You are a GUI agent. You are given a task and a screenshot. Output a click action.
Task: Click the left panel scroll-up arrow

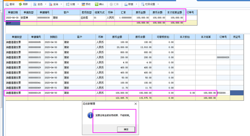point(1,11)
